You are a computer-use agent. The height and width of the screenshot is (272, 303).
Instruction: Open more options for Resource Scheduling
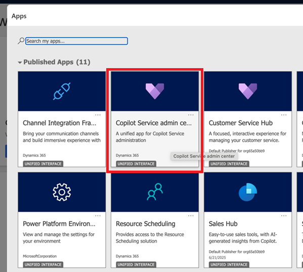coord(191,215)
